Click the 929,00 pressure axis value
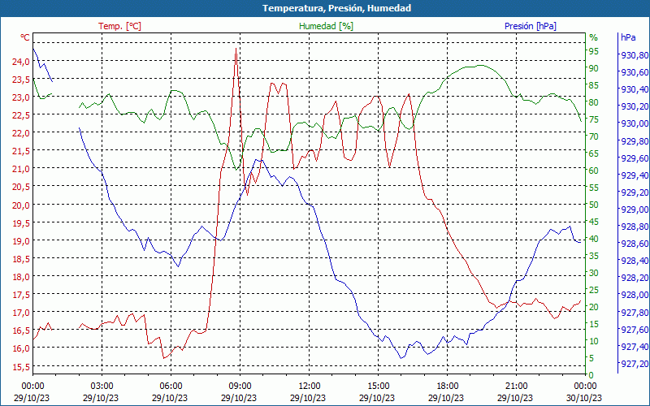The width and height of the screenshot is (650, 406). coord(635,209)
